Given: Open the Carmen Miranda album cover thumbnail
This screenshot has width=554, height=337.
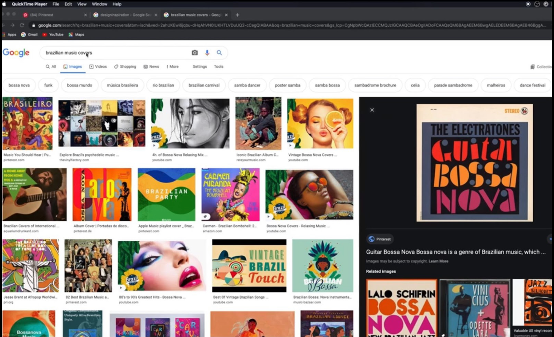Looking at the screenshot, I should [230, 195].
